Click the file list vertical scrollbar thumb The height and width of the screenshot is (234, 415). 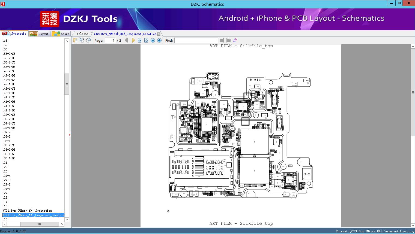[67, 84]
